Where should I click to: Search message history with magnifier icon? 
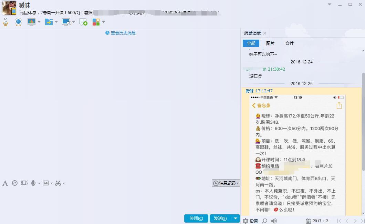tap(265, 221)
